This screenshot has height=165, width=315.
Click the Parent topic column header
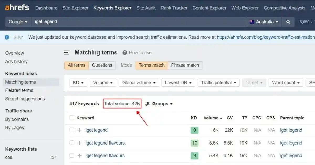(x=292, y=118)
